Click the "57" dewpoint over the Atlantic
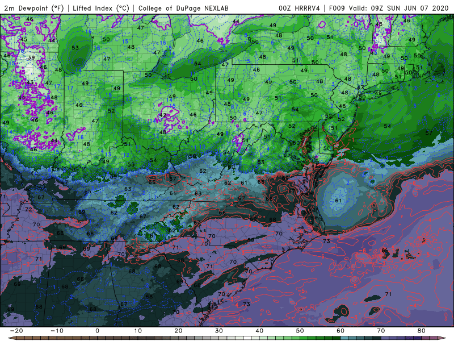This screenshot has width=454, height=341. click(x=429, y=133)
